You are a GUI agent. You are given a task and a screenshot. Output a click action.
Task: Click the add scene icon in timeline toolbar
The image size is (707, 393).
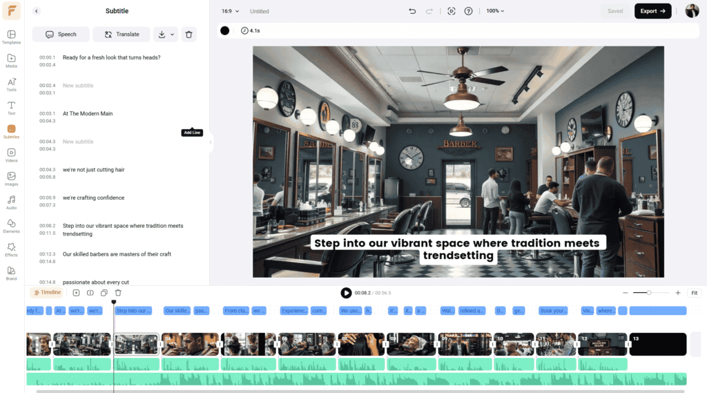(76, 293)
